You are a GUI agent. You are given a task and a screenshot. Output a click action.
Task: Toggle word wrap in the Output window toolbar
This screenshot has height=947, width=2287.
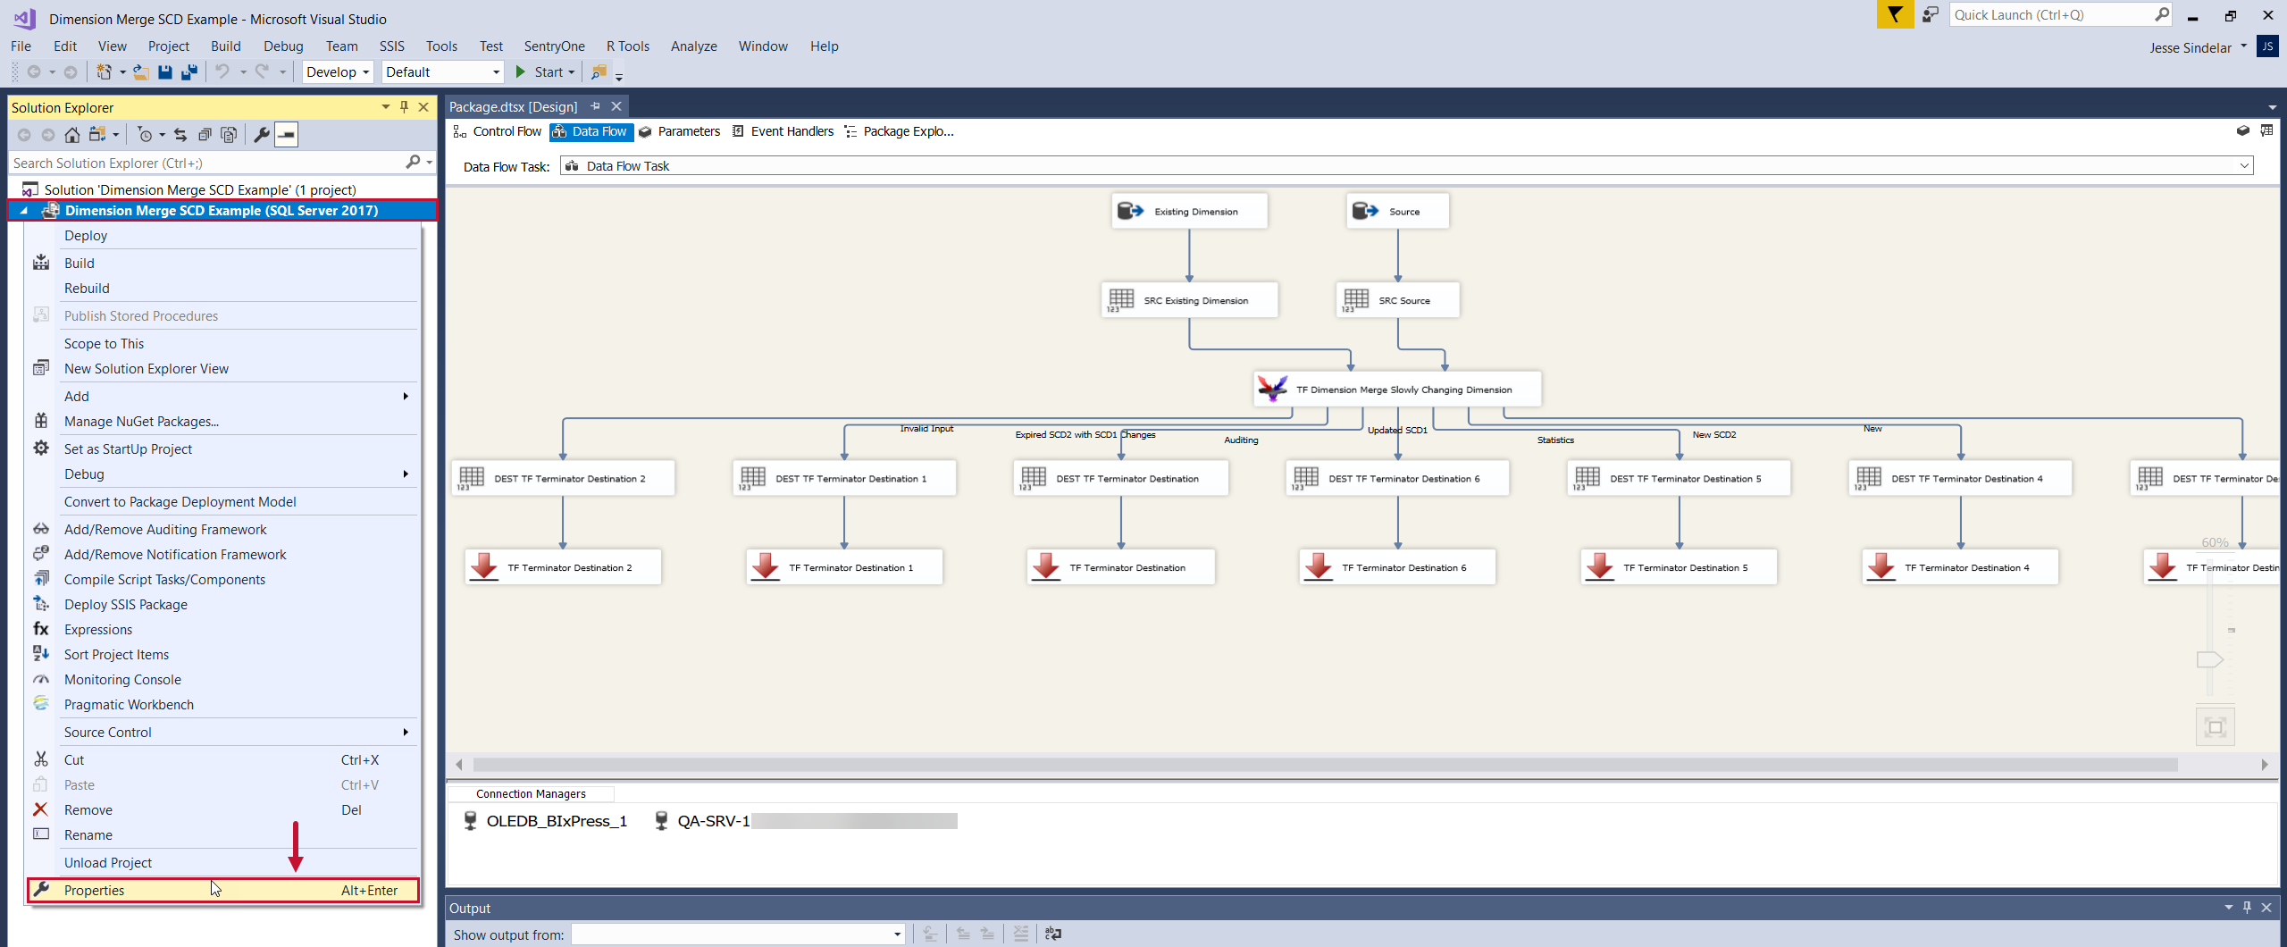coord(1052,933)
